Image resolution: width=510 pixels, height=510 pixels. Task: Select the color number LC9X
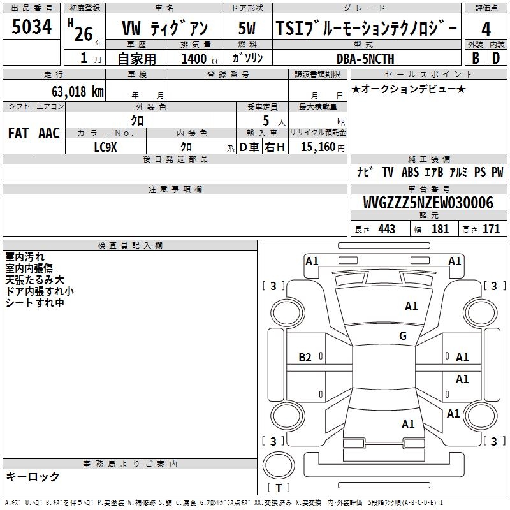[105, 147]
